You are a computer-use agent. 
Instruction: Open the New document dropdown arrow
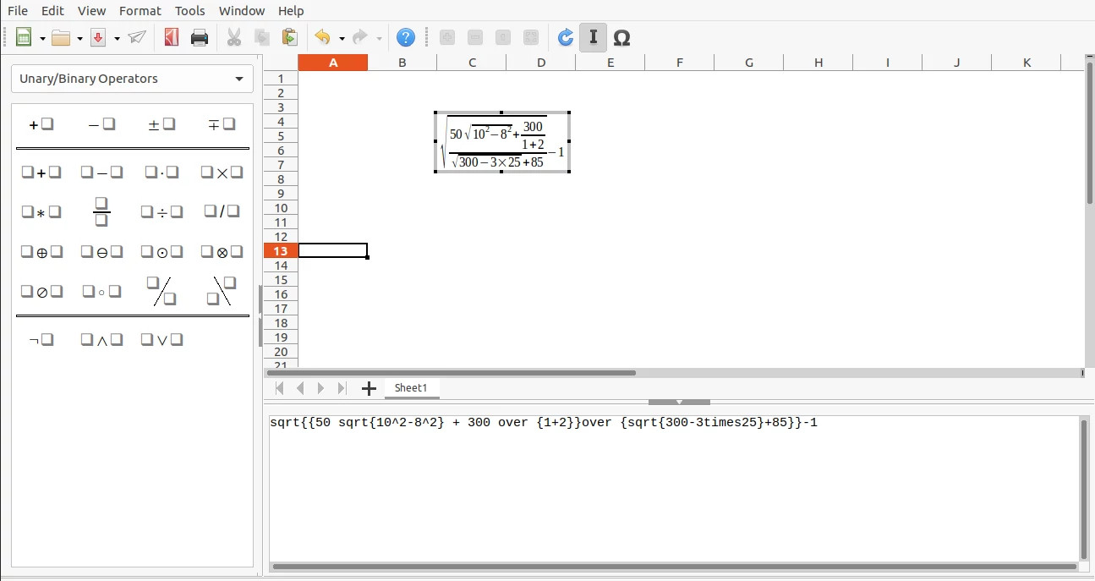click(42, 38)
